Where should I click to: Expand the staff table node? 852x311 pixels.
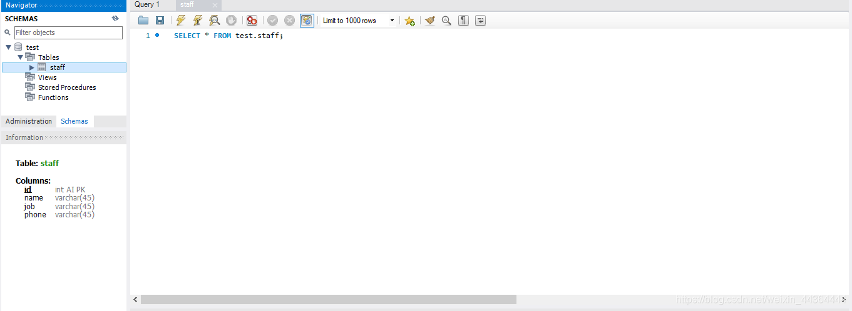(32, 67)
